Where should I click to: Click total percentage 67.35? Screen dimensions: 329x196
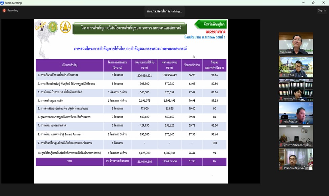click(x=192, y=161)
